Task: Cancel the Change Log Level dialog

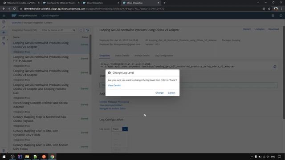Action: tap(171, 93)
